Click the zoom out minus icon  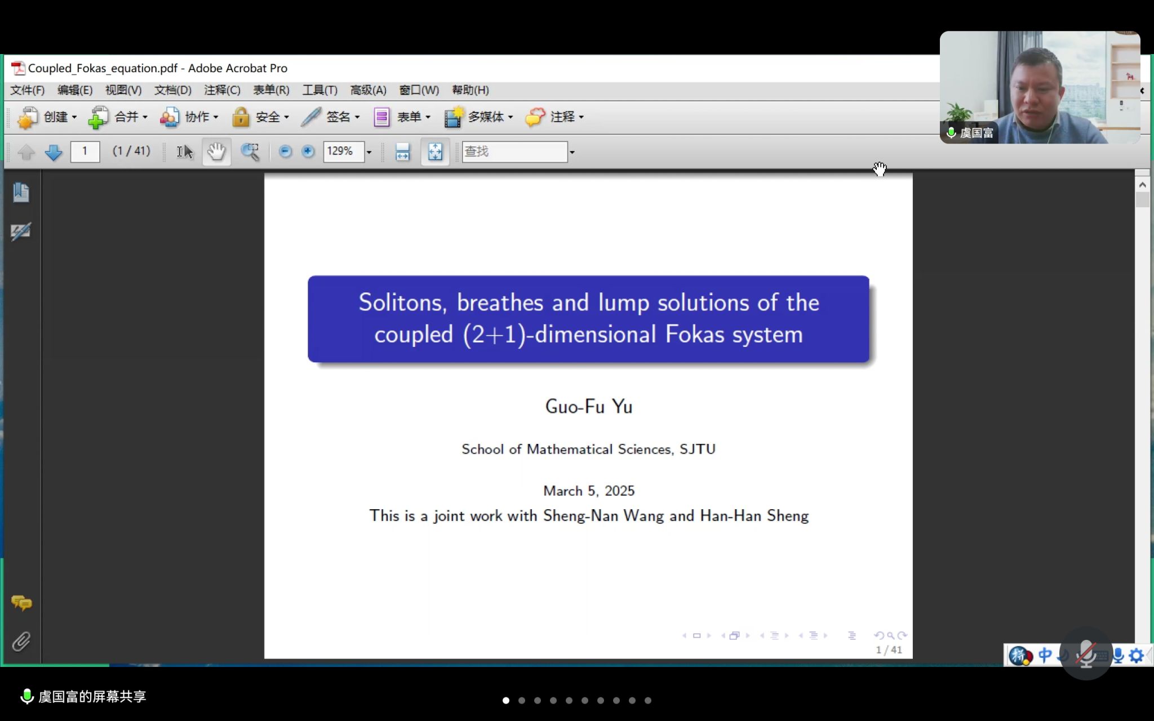(285, 151)
